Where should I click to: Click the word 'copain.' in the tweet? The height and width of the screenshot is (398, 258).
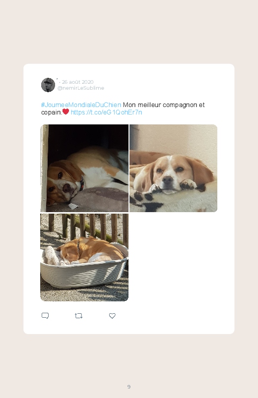[52, 112]
